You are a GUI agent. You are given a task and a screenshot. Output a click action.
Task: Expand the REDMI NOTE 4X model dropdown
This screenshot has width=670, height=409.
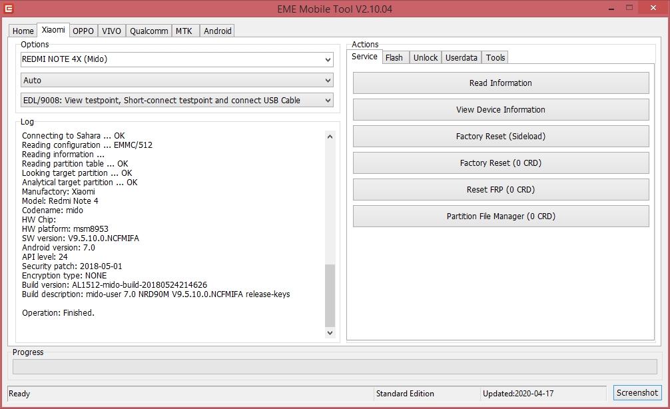177,59
